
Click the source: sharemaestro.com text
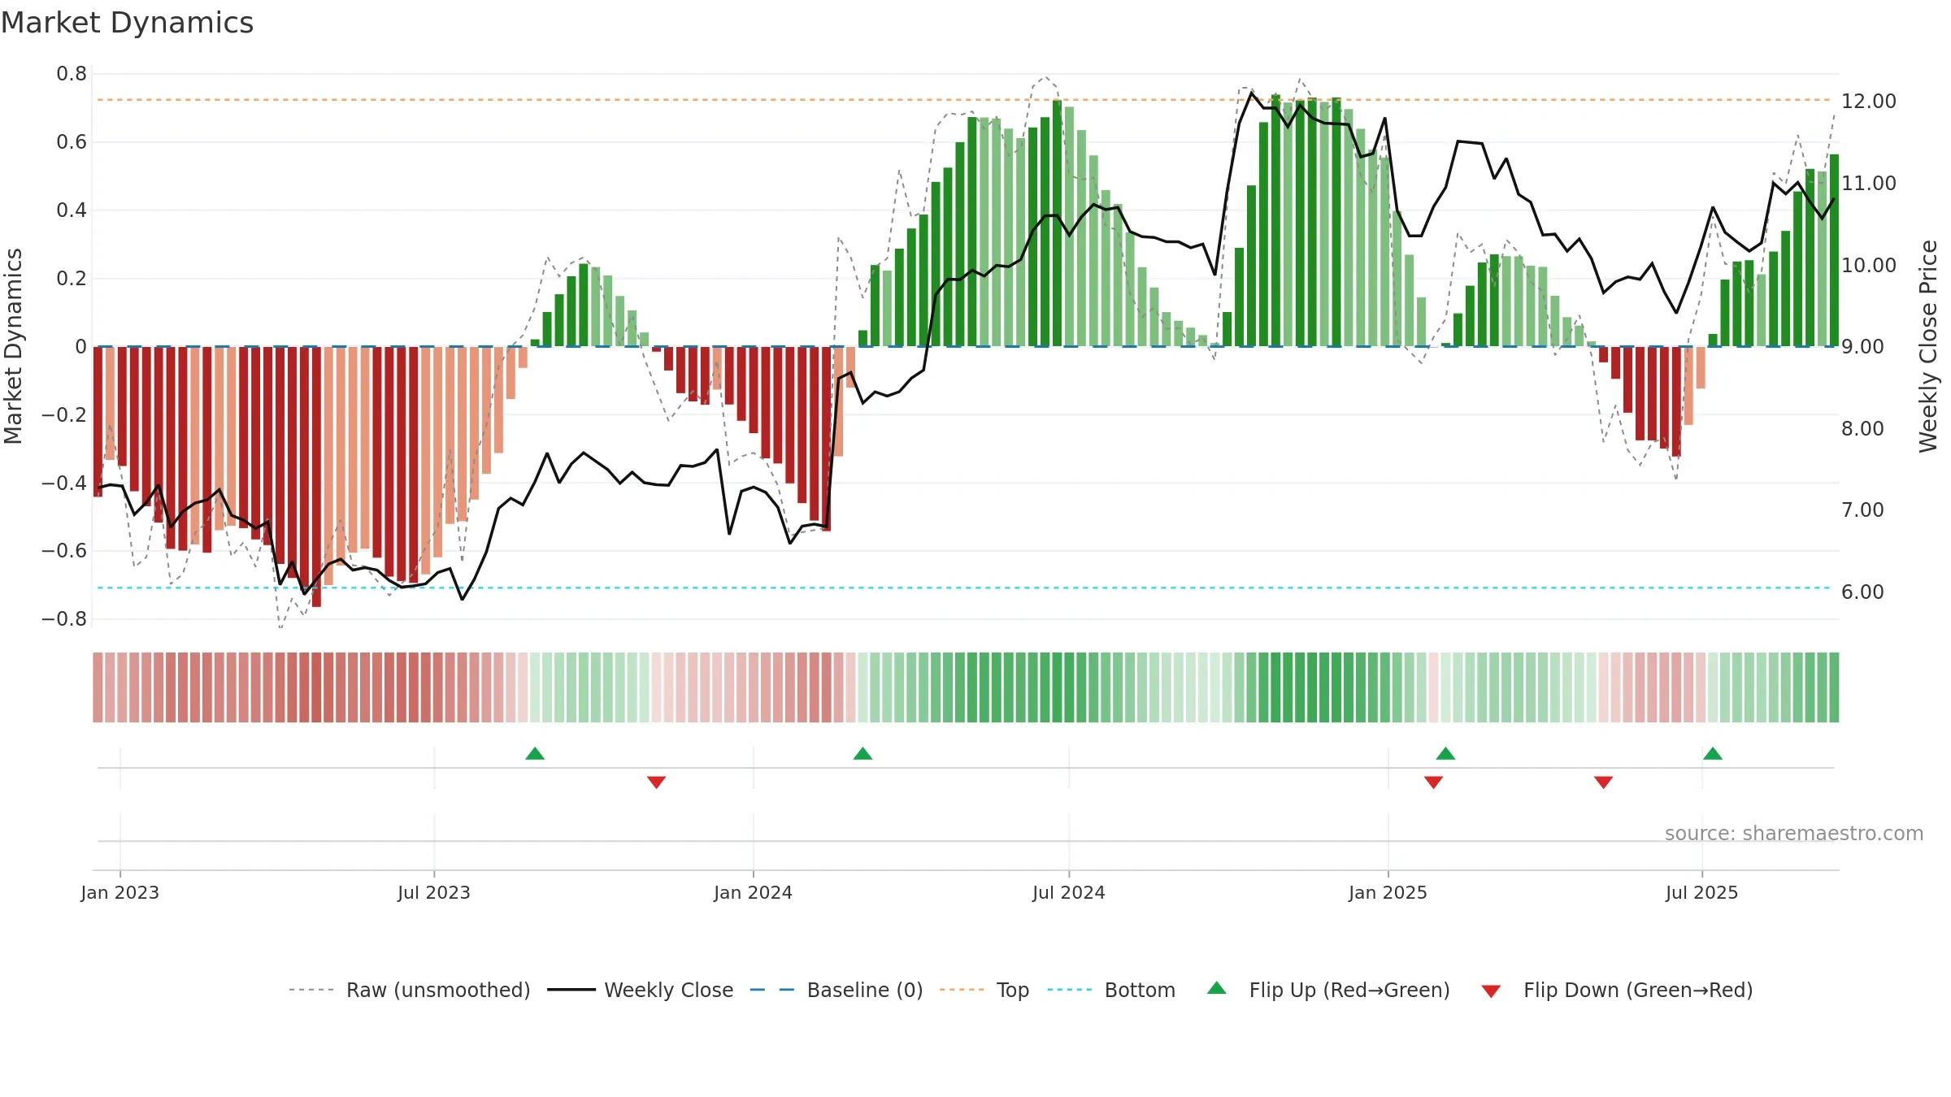1794,834
